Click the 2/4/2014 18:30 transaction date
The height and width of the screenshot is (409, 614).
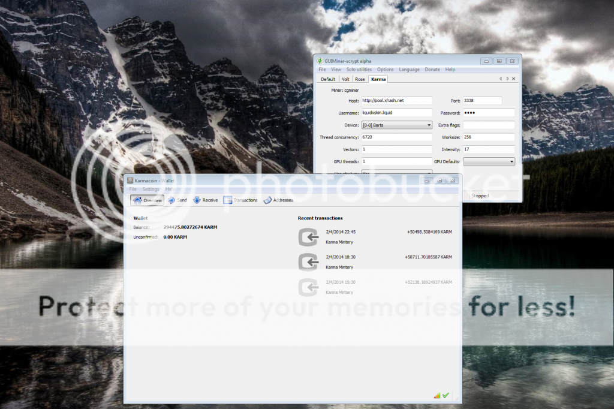[341, 257]
